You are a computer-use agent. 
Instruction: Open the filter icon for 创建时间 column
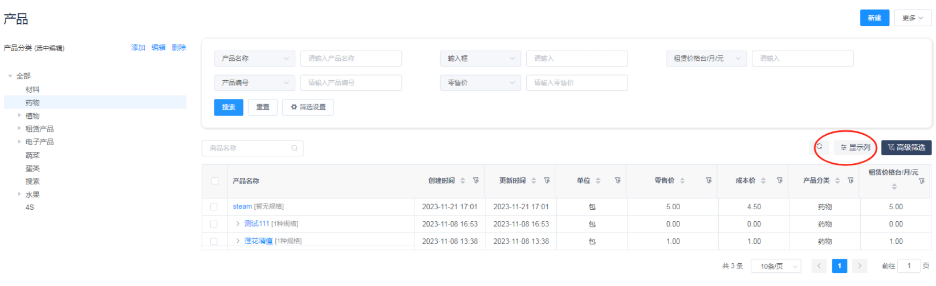(475, 181)
